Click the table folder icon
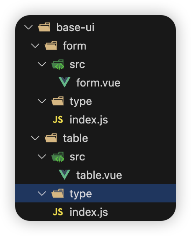 (x=51, y=138)
